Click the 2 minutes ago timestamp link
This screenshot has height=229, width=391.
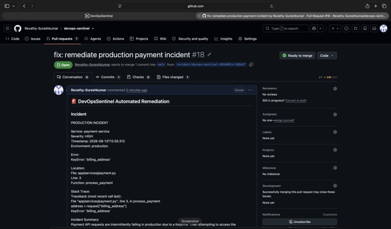tap(137, 90)
